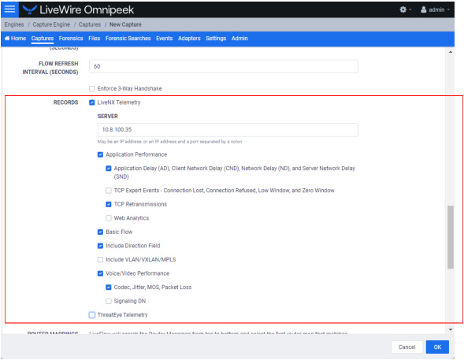Open the Adapters tab
464x360 pixels.
point(189,39)
